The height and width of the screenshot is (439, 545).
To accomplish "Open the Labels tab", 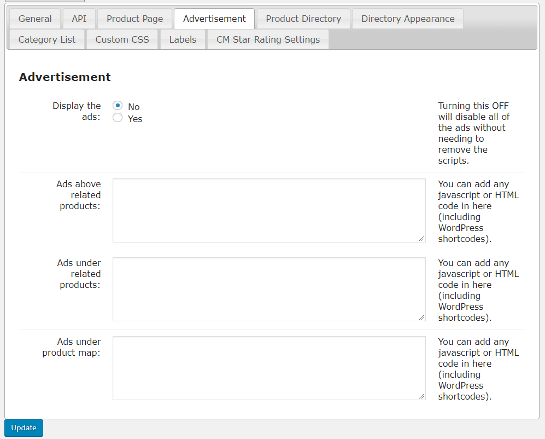I will pos(183,39).
